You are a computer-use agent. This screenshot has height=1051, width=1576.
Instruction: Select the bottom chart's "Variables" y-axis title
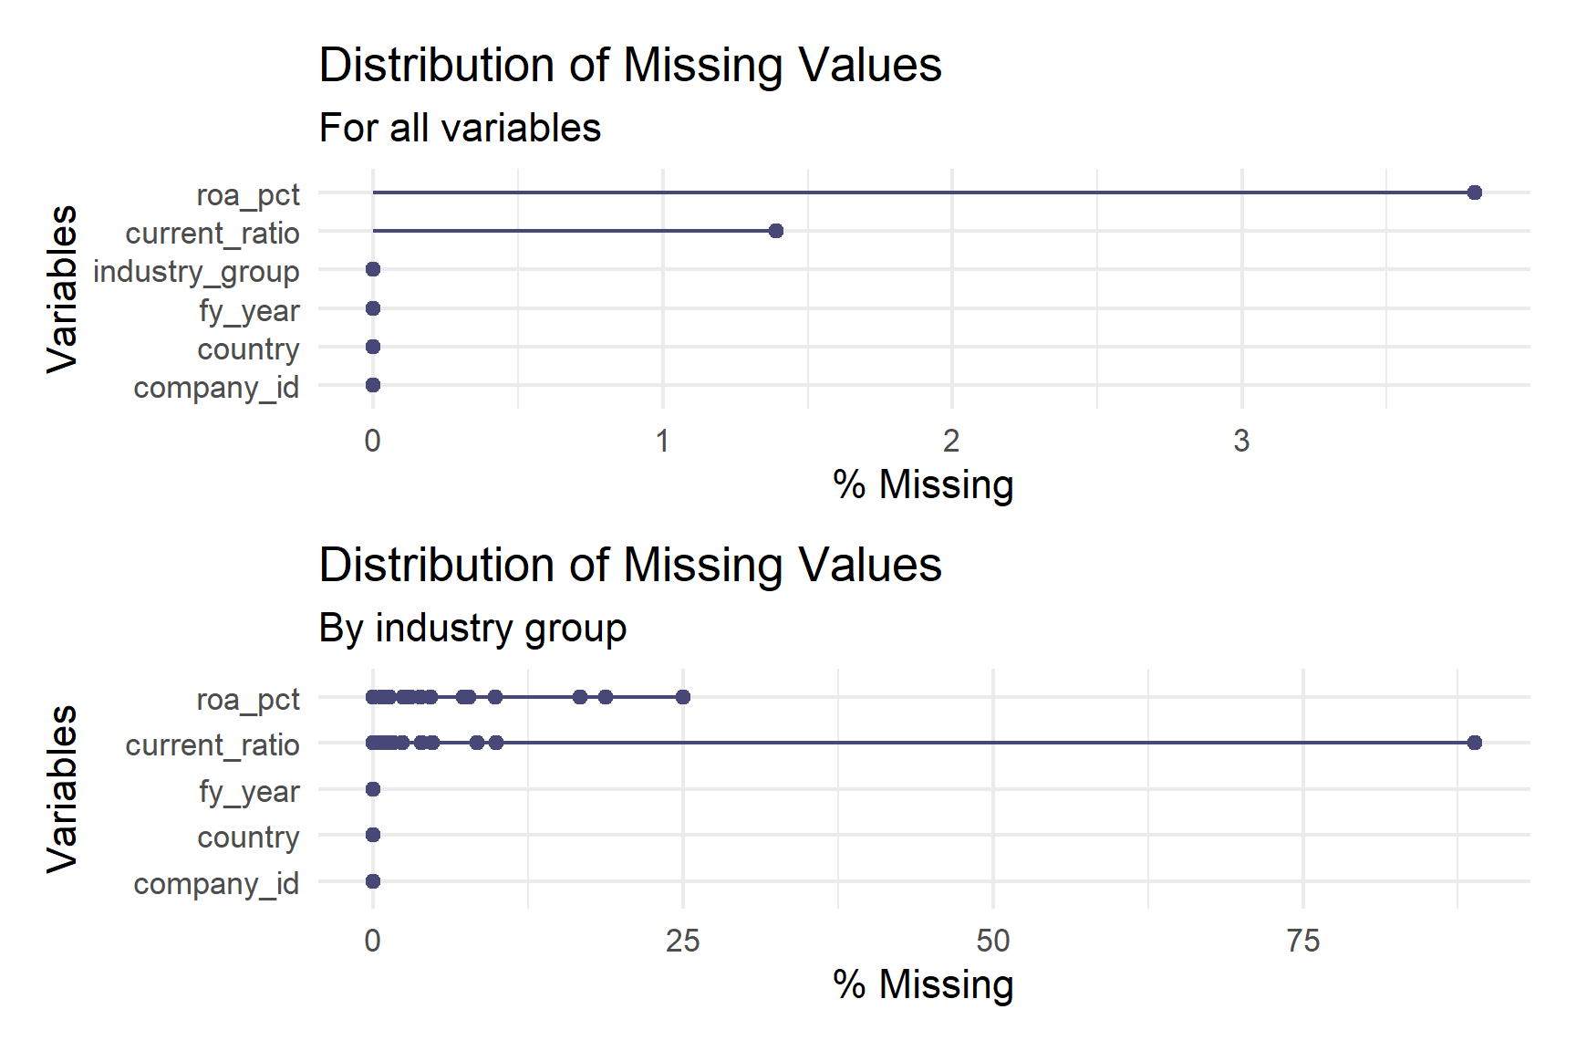(62, 789)
